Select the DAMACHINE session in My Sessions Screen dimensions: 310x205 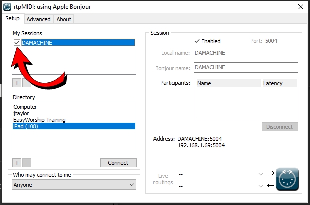click(78, 43)
